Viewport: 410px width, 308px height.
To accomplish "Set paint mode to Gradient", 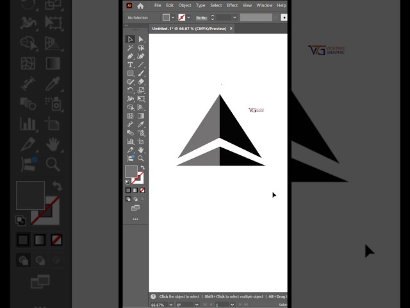I will [135, 190].
